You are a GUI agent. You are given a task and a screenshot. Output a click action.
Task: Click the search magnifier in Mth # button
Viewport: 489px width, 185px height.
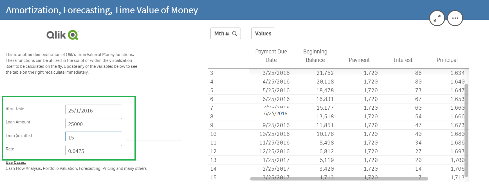235,34
